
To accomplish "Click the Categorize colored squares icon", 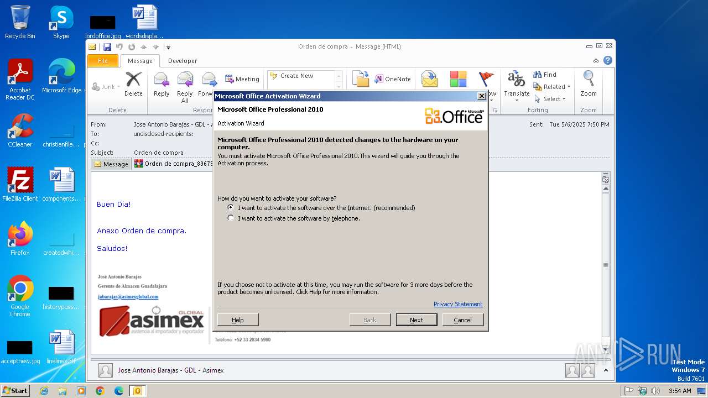I will (458, 79).
